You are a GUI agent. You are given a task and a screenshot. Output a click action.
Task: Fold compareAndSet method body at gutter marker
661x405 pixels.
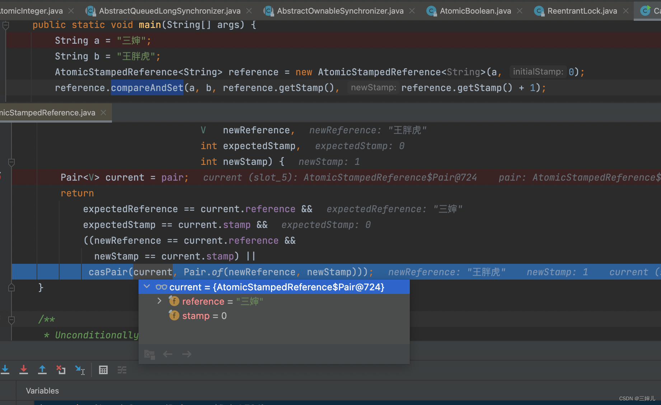[11, 162]
